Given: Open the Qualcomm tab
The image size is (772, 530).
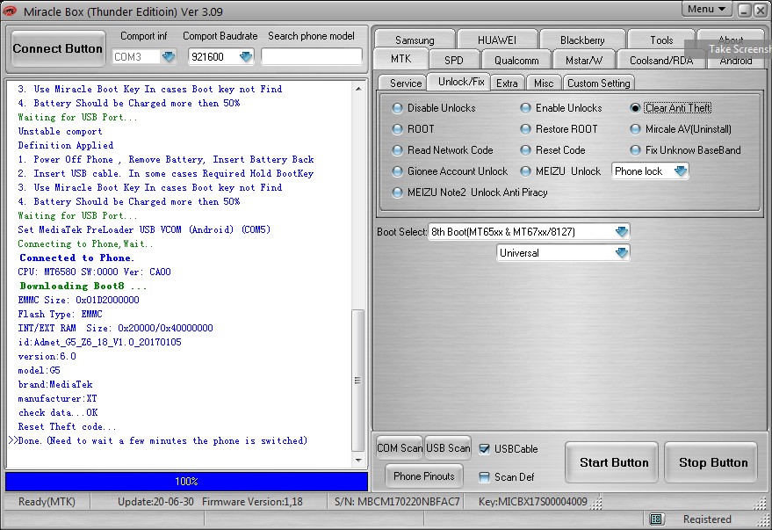Looking at the screenshot, I should tap(516, 60).
